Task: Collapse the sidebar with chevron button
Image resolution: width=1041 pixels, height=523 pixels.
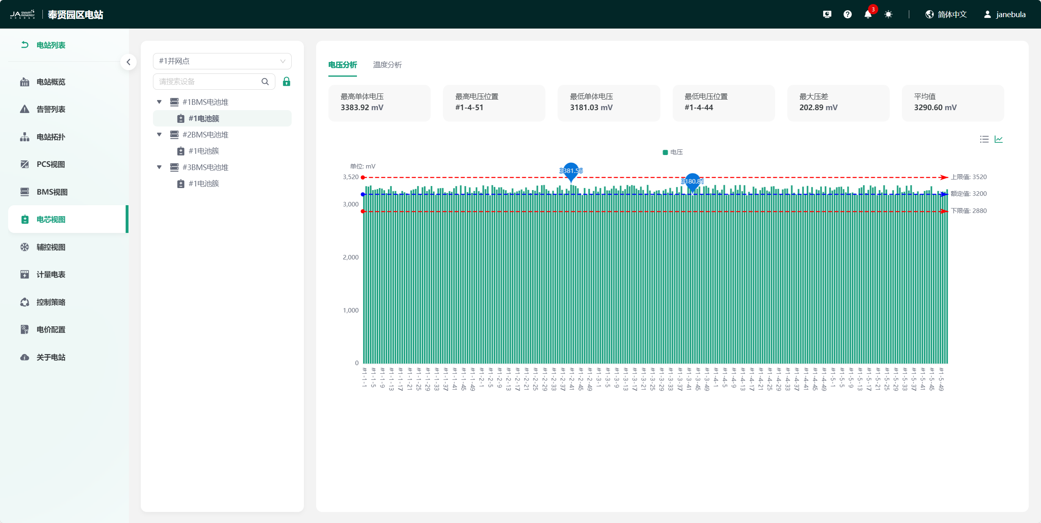Action: (128, 62)
